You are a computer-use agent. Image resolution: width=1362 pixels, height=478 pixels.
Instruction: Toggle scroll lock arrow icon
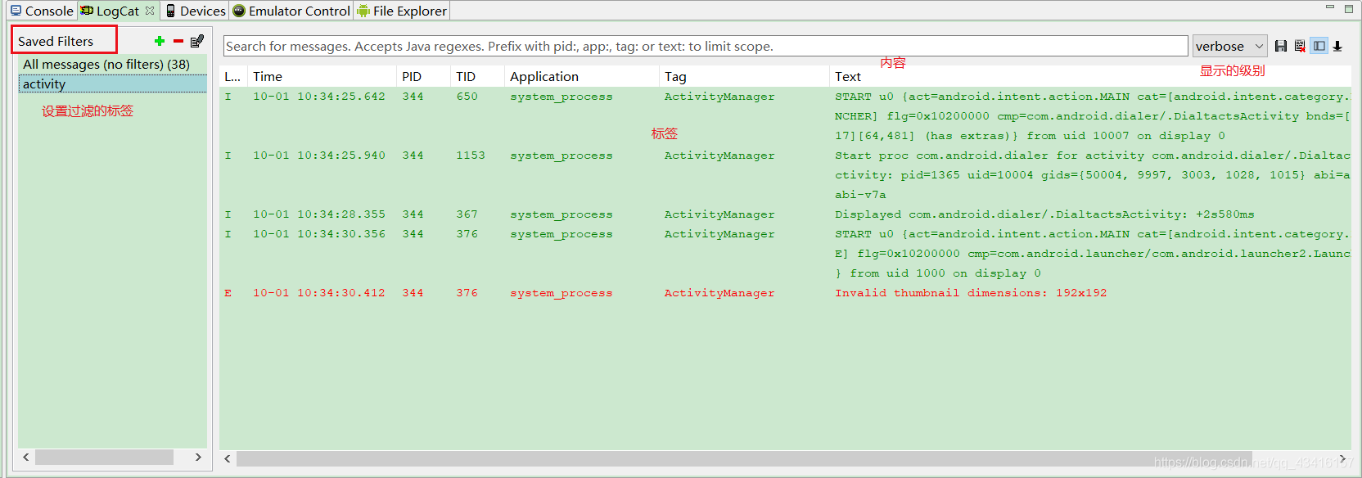coord(1337,46)
